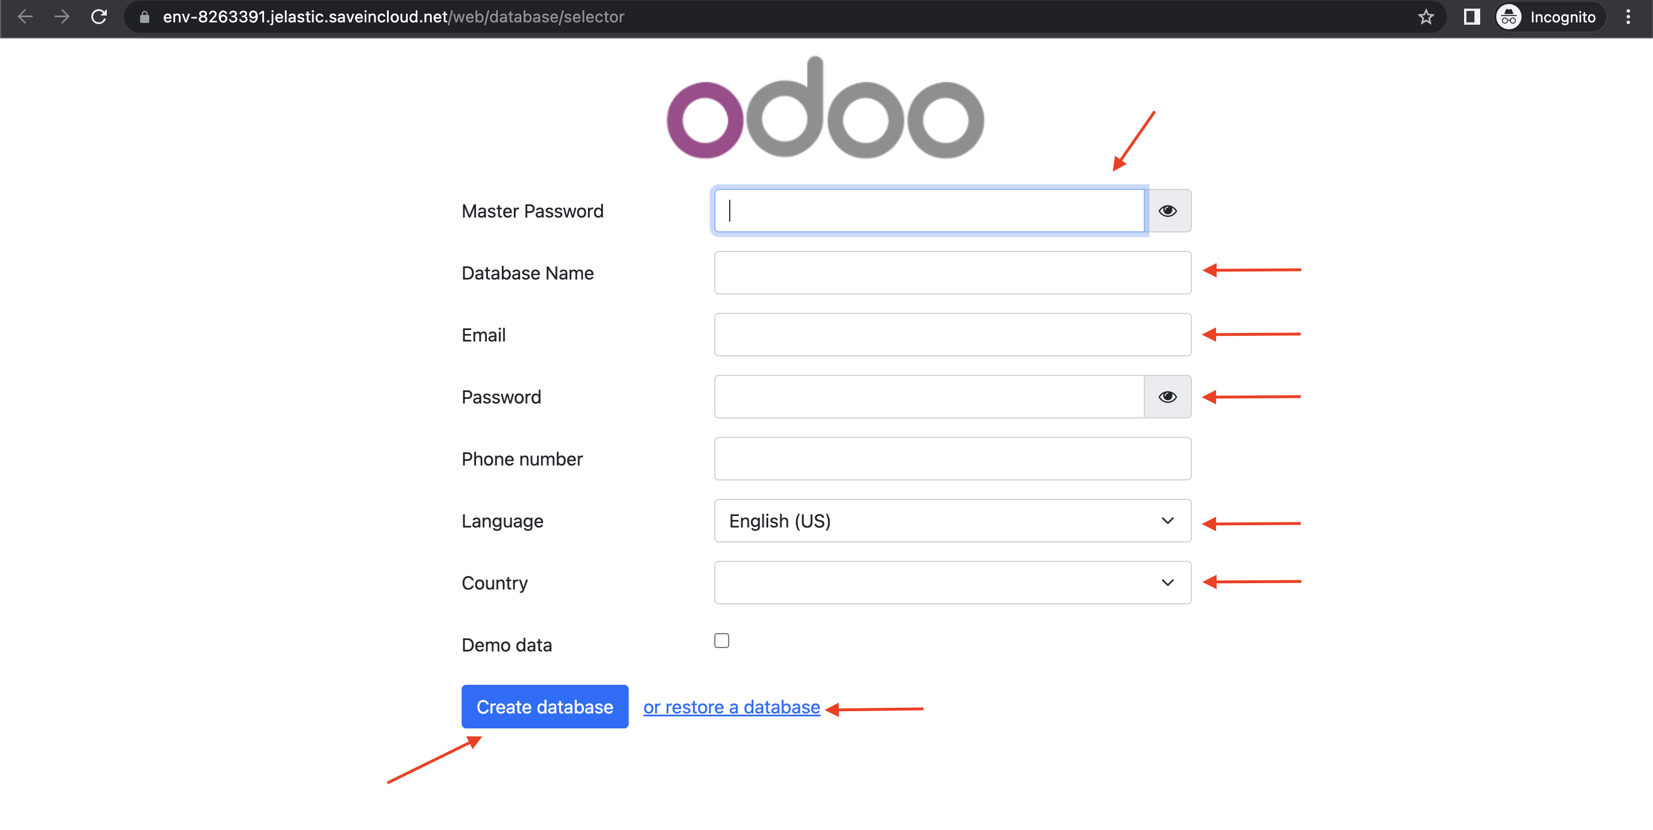The height and width of the screenshot is (830, 1653).
Task: Click the browser back arrow
Action: click(25, 17)
